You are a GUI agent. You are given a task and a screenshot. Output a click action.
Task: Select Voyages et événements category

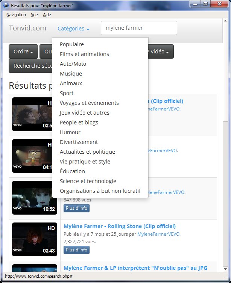(x=89, y=103)
